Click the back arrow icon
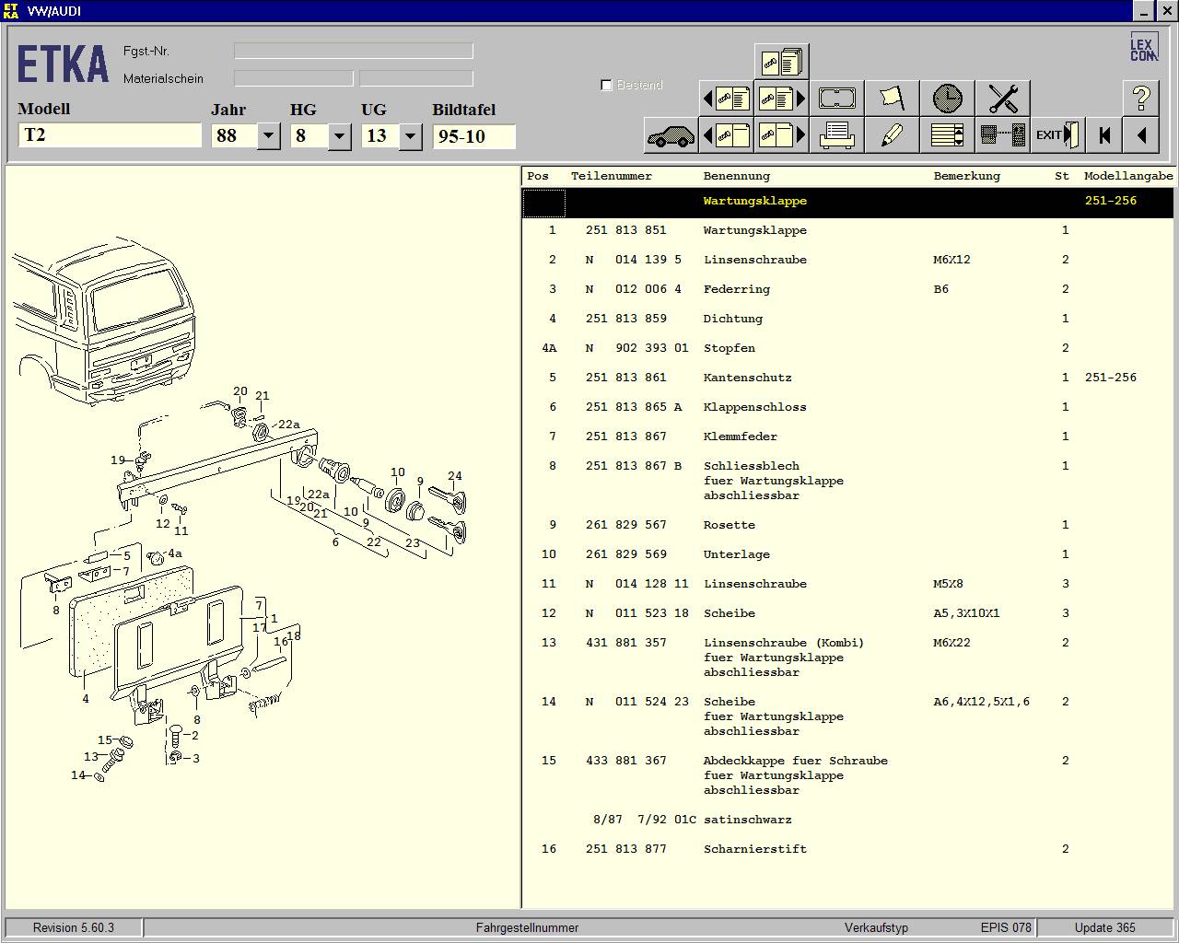This screenshot has width=1179, height=943. coord(1140,135)
